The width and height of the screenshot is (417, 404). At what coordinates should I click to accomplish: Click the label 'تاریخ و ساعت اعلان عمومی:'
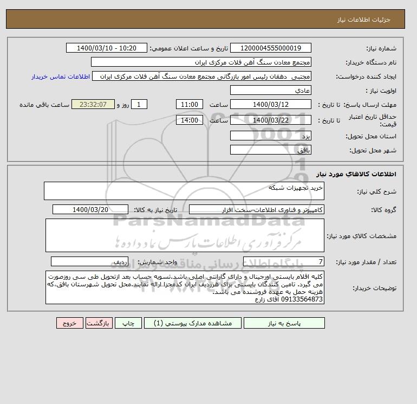coord(189,48)
